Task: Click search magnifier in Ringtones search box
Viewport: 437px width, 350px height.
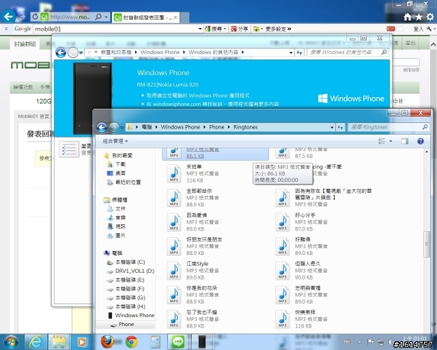Action: pos(425,127)
